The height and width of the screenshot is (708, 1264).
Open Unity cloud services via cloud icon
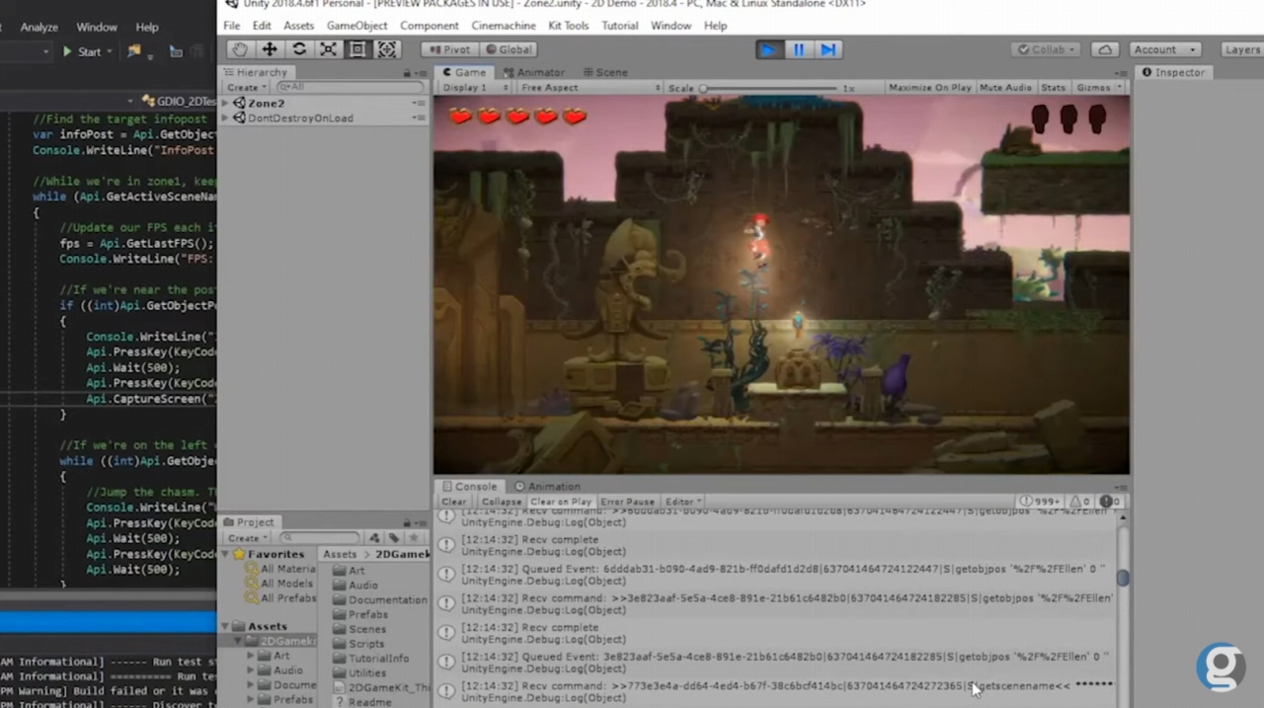(1105, 49)
